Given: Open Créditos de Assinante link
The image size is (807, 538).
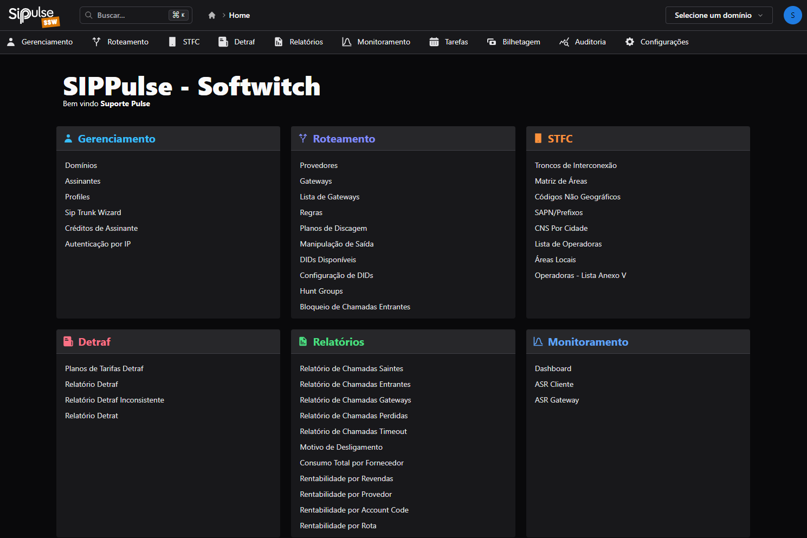Looking at the screenshot, I should [x=101, y=228].
